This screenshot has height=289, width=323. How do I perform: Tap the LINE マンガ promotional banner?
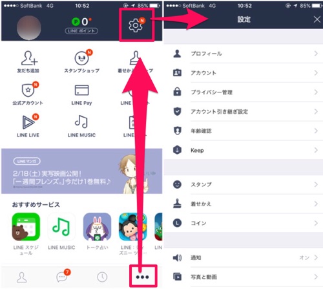click(x=81, y=171)
